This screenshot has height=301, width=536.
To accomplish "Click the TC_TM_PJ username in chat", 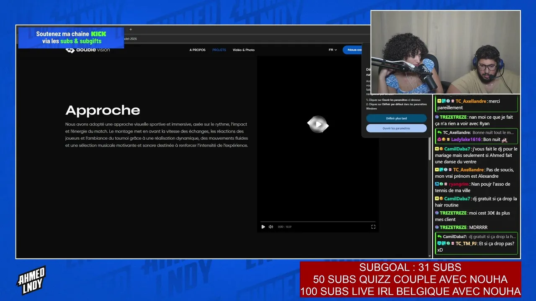I will 466,244.
